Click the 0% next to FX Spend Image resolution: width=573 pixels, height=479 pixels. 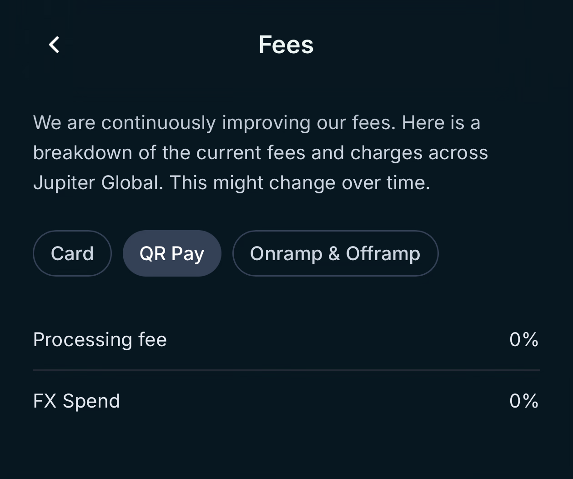(x=524, y=400)
